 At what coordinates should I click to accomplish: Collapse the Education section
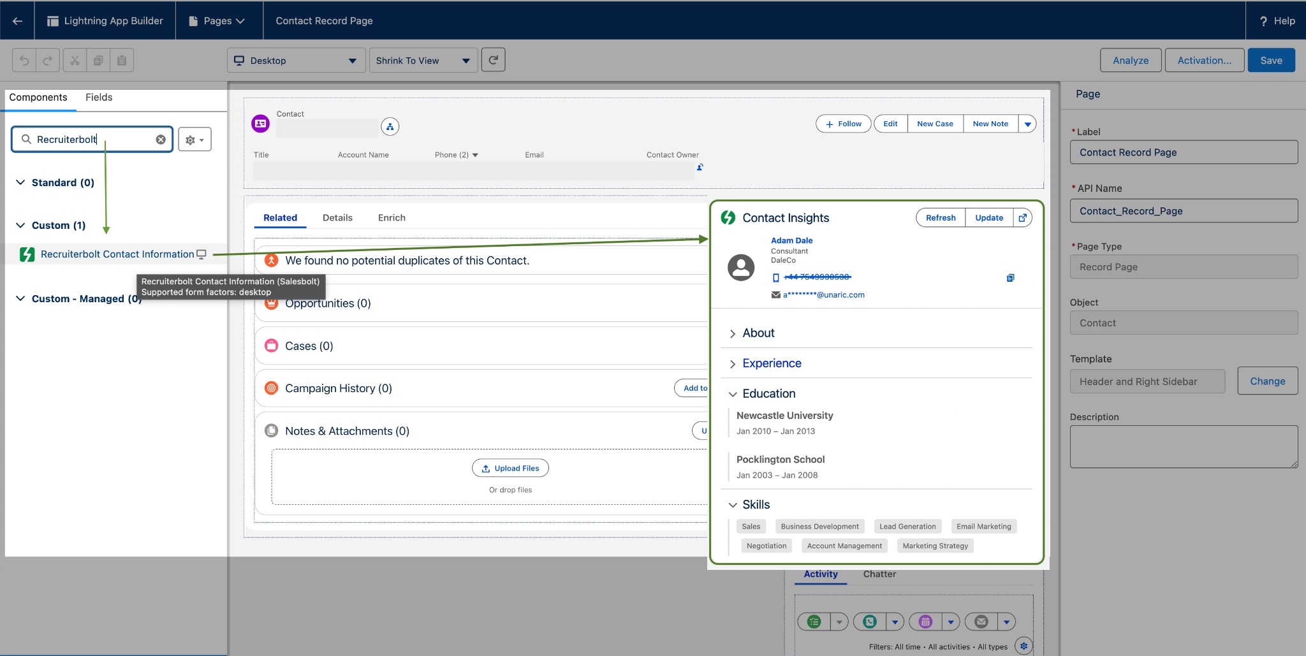pyautogui.click(x=733, y=394)
